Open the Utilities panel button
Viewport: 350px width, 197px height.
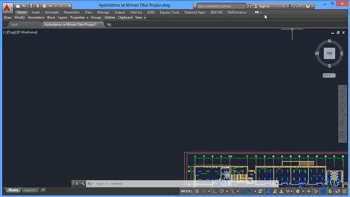tap(109, 18)
